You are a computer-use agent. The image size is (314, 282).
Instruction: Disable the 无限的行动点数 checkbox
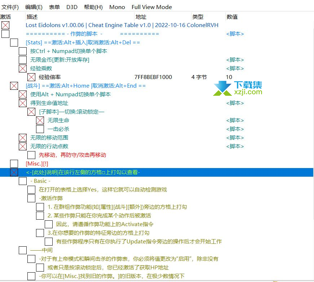coord(23,146)
